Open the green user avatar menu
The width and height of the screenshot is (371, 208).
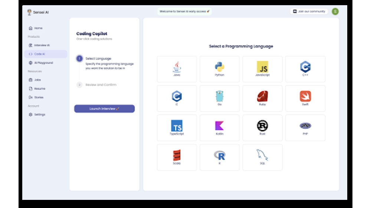tap(335, 11)
